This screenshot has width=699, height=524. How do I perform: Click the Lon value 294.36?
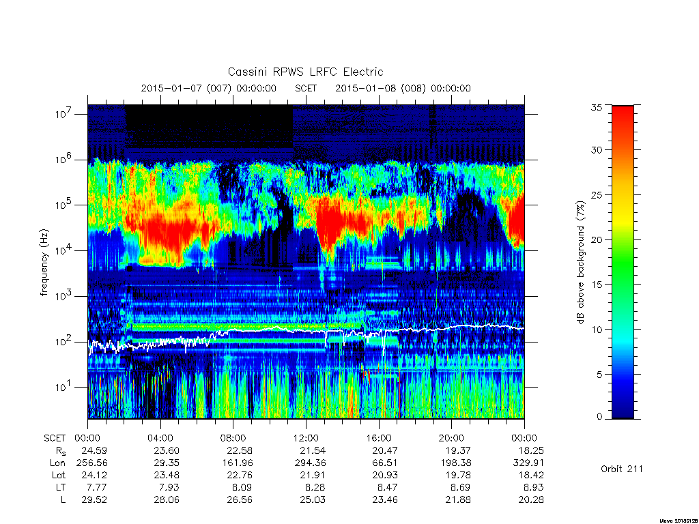(311, 463)
